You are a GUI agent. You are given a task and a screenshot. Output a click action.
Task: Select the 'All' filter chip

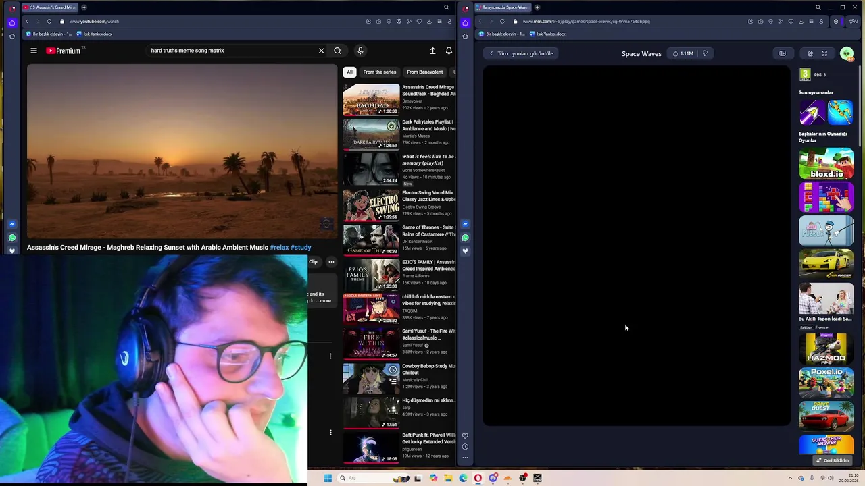349,72
